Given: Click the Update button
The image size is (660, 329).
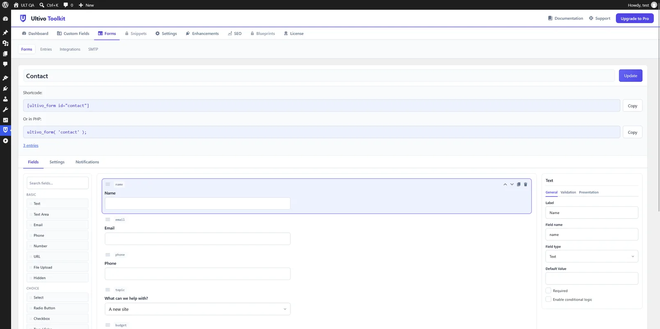Looking at the screenshot, I should (x=630, y=76).
